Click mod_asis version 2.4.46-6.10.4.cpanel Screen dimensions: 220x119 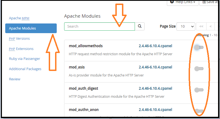[x=155, y=67]
